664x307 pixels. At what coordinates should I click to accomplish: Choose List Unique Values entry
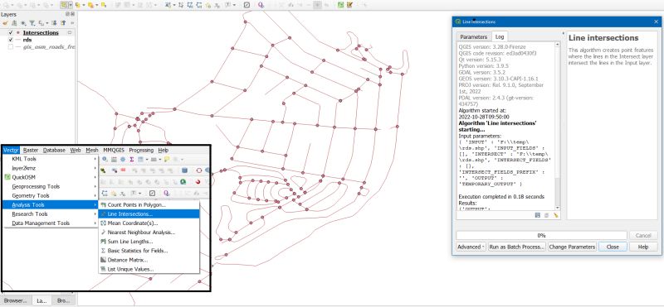[149, 269]
